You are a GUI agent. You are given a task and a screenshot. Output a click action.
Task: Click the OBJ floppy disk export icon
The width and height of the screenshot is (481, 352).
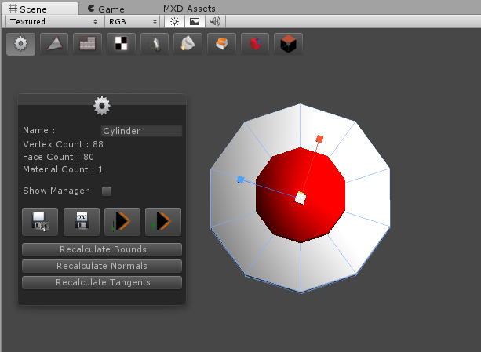[x=82, y=222]
